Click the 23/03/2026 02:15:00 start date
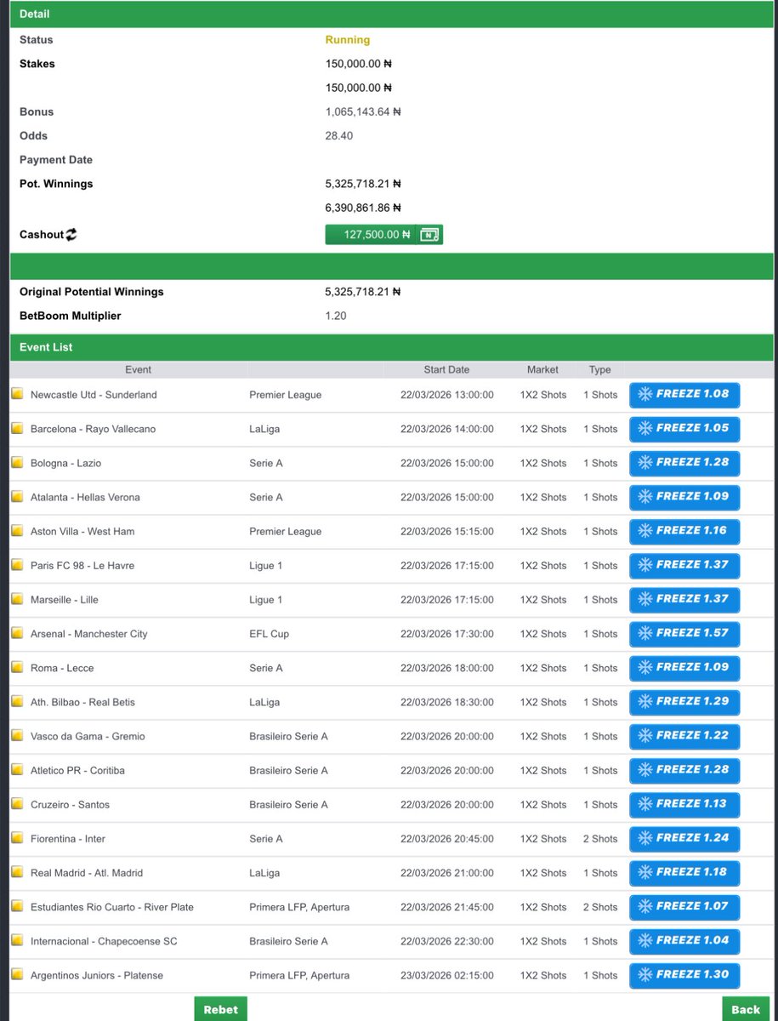This screenshot has width=778, height=1021. tap(447, 975)
